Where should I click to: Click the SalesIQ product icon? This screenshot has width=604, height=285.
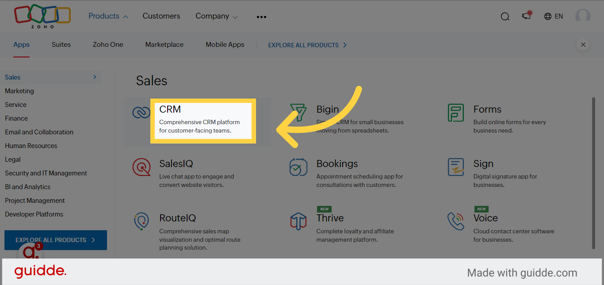pyautogui.click(x=141, y=167)
